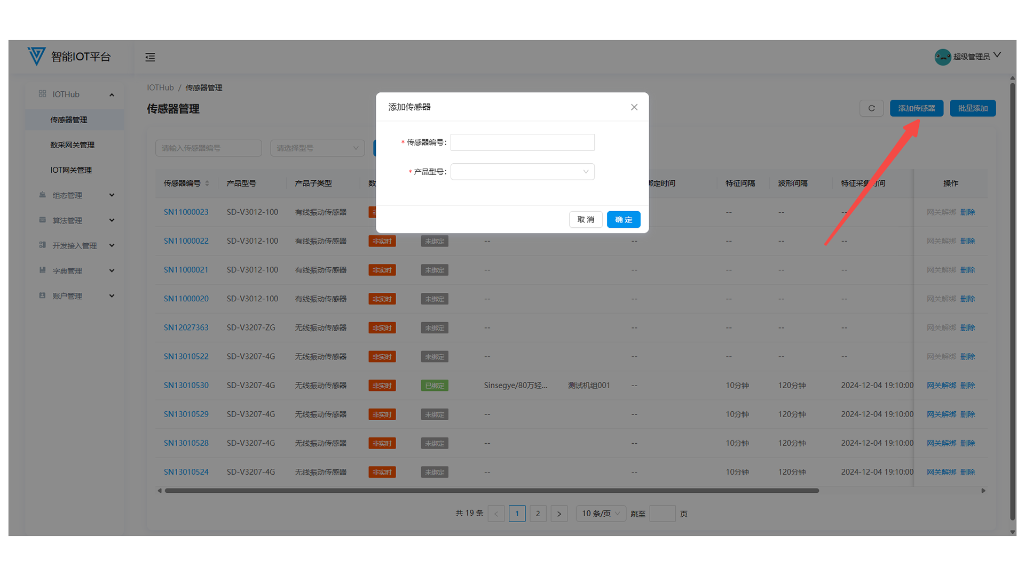The width and height of the screenshot is (1025, 576).
Task: Click the super admin avatar icon
Action: coord(942,57)
